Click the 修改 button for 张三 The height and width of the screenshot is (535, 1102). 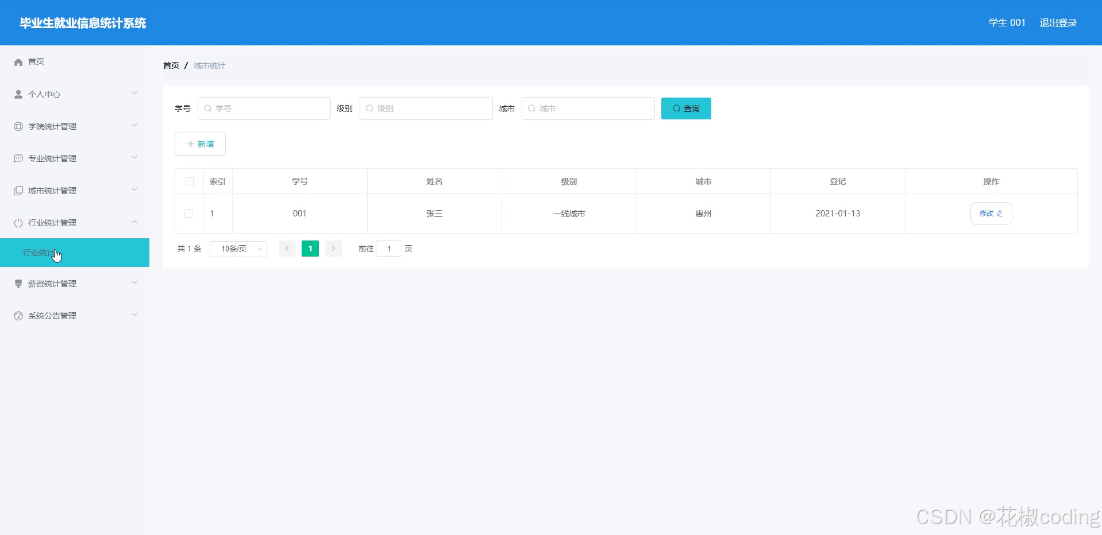(991, 214)
